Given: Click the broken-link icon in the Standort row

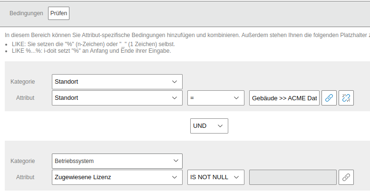Looking at the screenshot, I should [x=346, y=98].
